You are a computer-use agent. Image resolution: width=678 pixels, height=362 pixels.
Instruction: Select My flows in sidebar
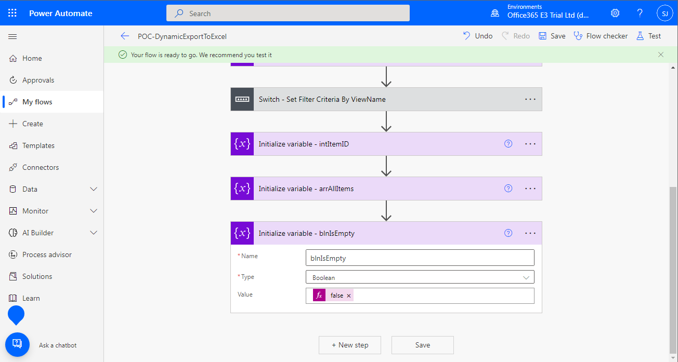(x=52, y=102)
